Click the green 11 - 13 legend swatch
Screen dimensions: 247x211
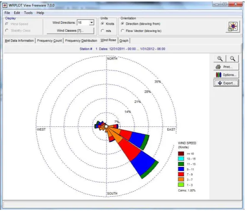pos(181,164)
